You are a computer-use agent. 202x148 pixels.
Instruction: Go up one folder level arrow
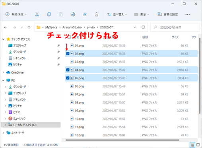(x=29, y=27)
